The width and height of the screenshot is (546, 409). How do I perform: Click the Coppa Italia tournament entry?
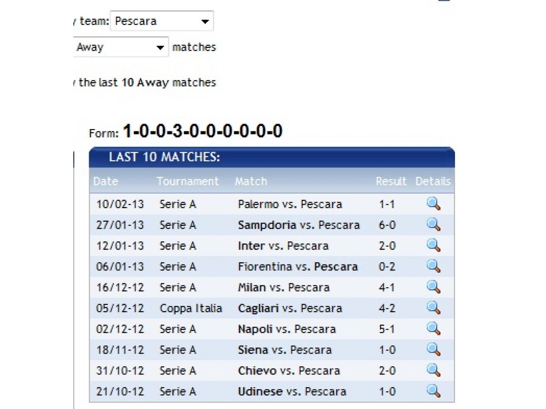click(x=191, y=309)
